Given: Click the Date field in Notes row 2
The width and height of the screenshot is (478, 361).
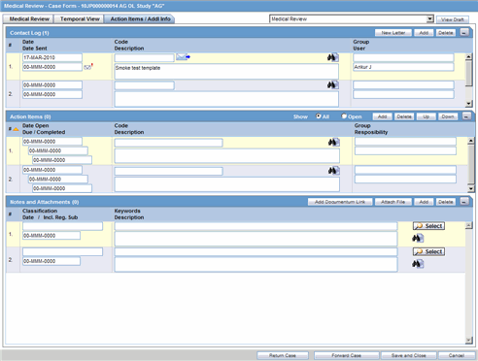Looking at the screenshot, I should click(x=51, y=261).
